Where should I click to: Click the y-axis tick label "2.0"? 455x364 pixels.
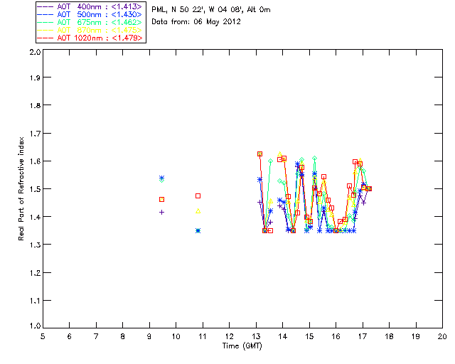tap(35, 53)
